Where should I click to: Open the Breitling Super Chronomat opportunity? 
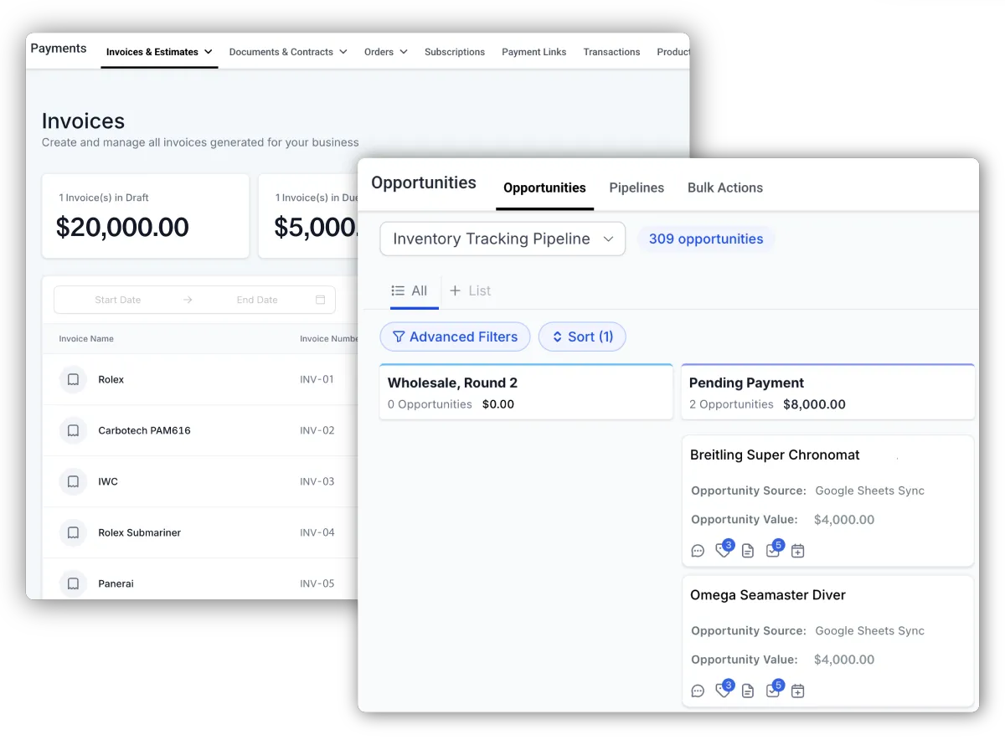[775, 455]
